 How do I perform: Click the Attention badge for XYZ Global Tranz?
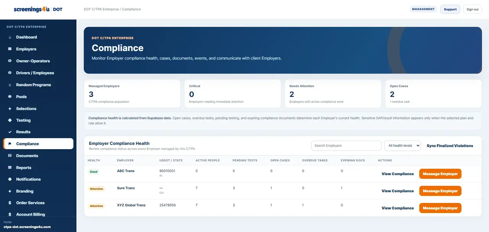96,206
